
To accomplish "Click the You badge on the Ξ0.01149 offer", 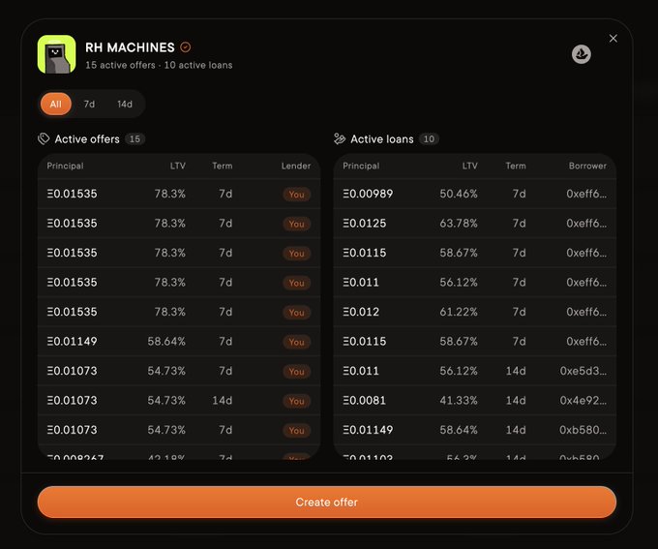I will pyautogui.click(x=296, y=342).
